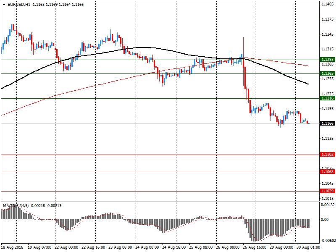Screen dimensions: 336x252
Task: Open the chart menu triangle beside EURUSD,H1
Action: [x=4, y=5]
